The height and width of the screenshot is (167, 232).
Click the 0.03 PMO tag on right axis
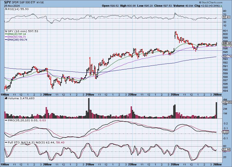tap(226, 132)
